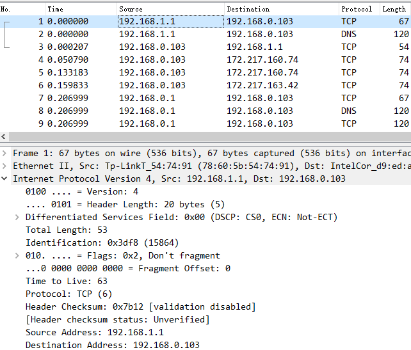Select the Time to Live: 63 field
The height and width of the screenshot is (350, 411).
tap(67, 281)
